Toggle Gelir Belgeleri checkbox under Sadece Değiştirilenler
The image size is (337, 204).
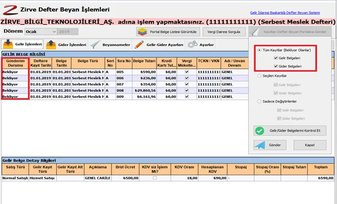click(279, 110)
